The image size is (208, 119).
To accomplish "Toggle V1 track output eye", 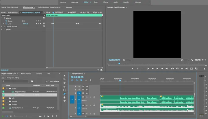I will (87, 93).
